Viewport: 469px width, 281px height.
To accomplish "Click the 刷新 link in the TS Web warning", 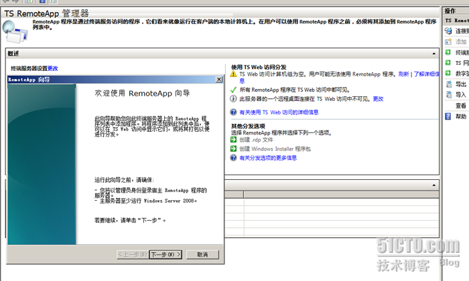I will coord(403,74).
